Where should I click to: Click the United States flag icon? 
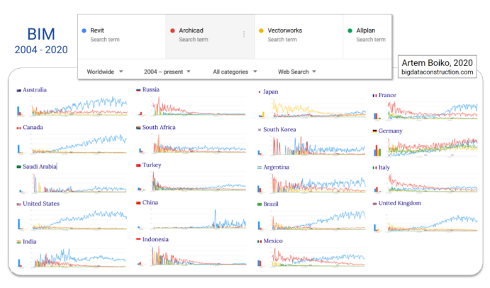18,204
